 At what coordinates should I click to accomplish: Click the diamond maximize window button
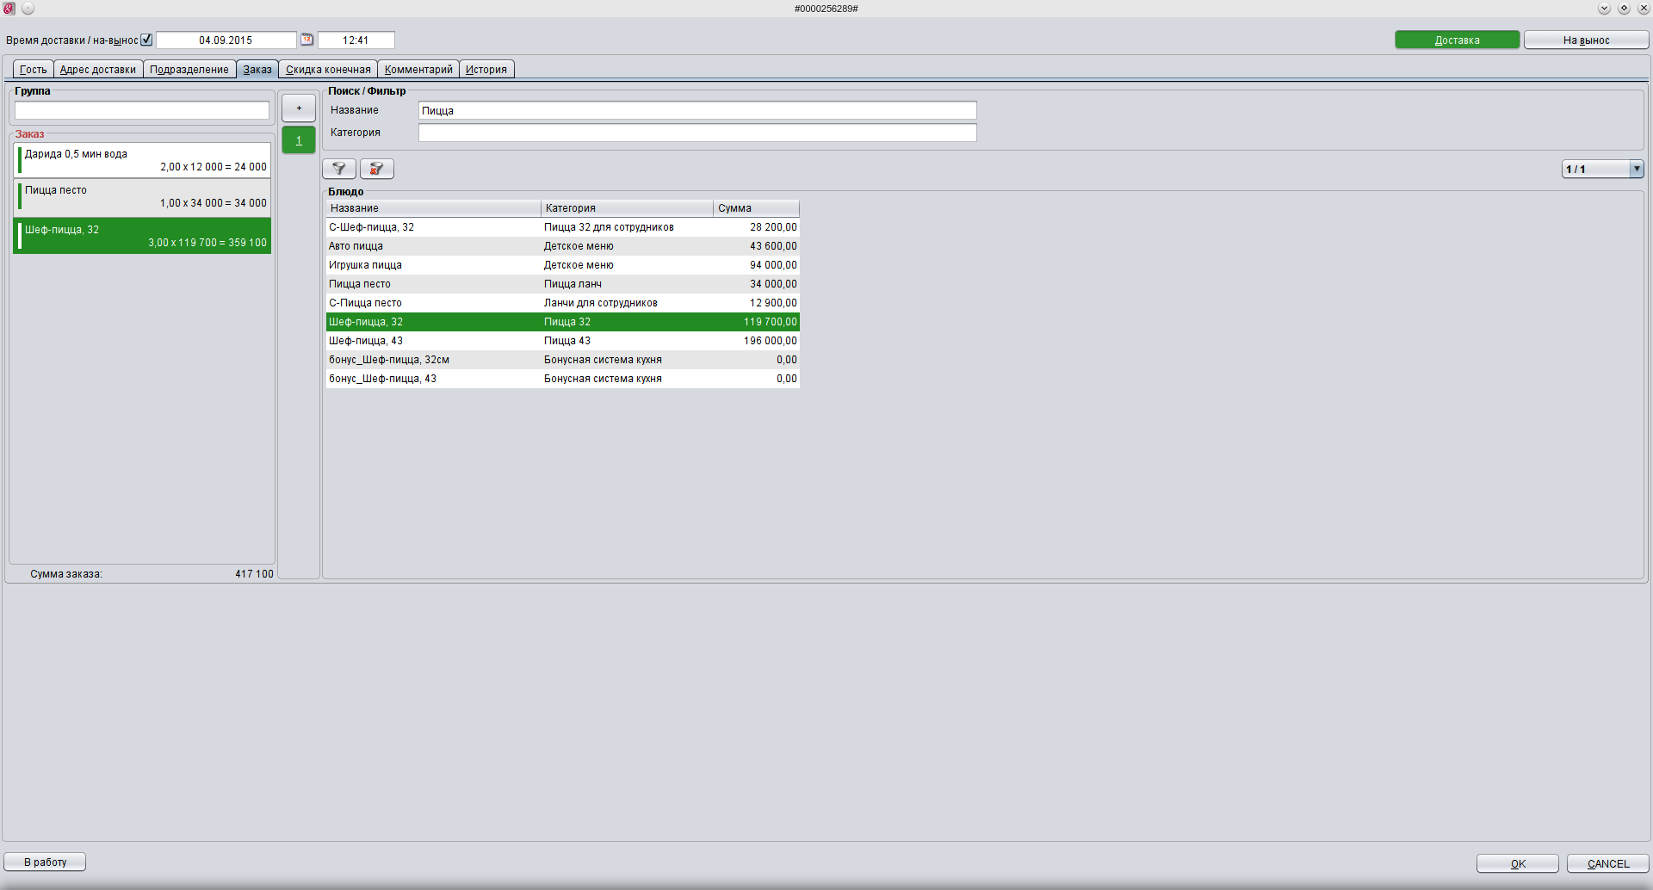pyautogui.click(x=1624, y=9)
